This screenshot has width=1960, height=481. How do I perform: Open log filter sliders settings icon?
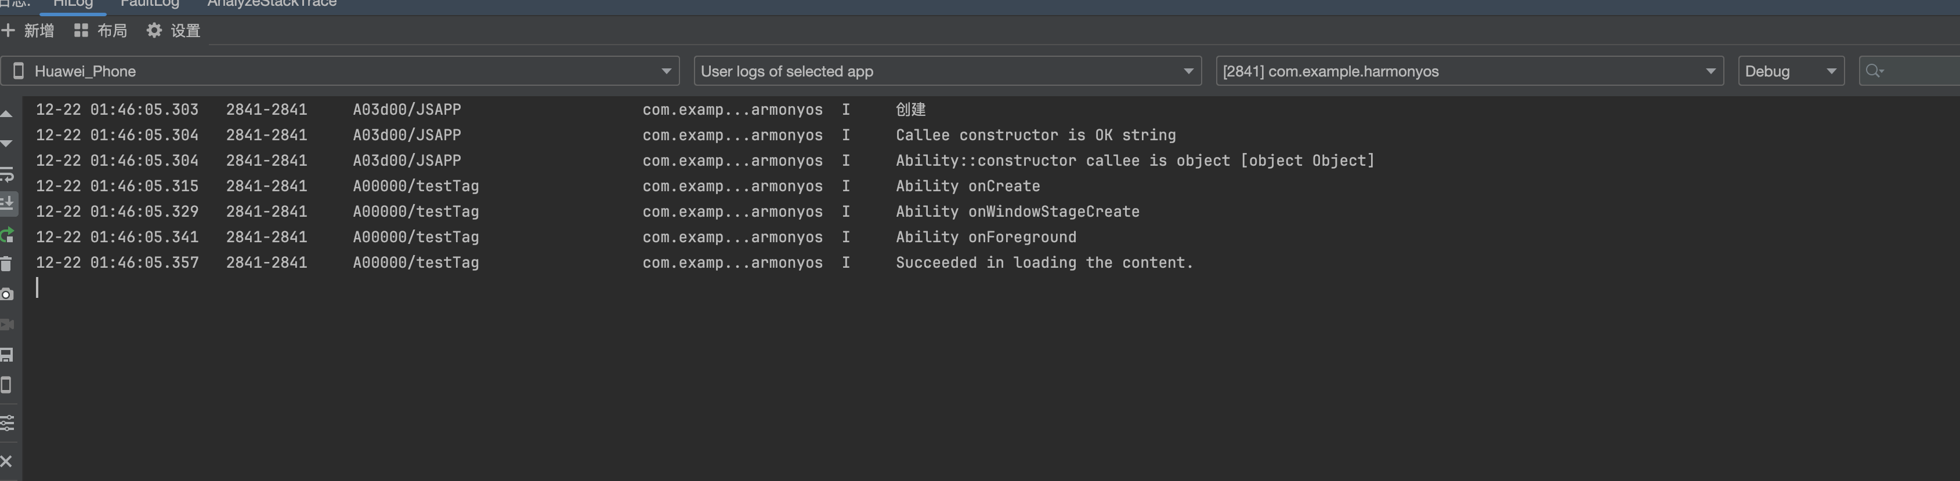tap(7, 422)
